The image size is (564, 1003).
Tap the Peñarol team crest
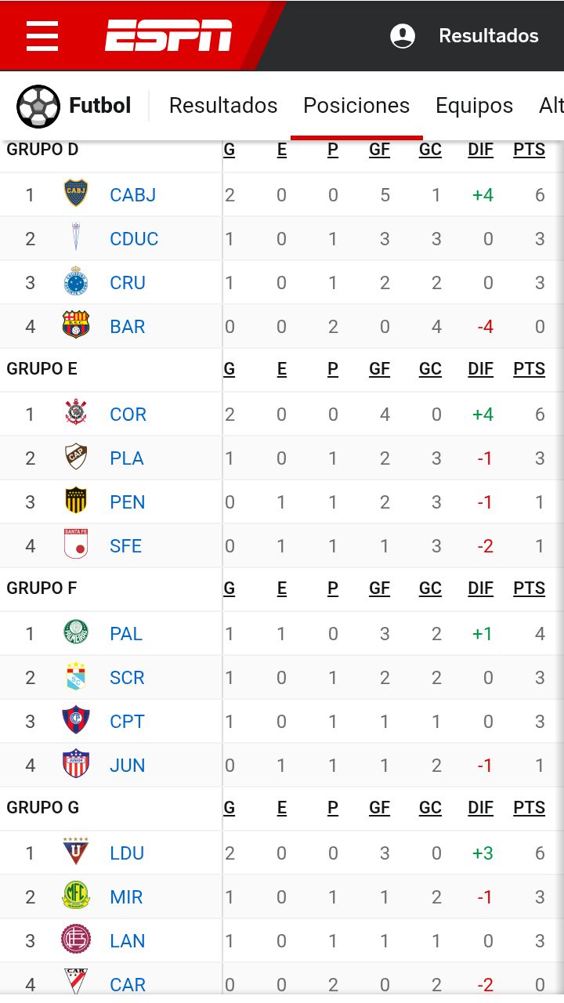[76, 501]
